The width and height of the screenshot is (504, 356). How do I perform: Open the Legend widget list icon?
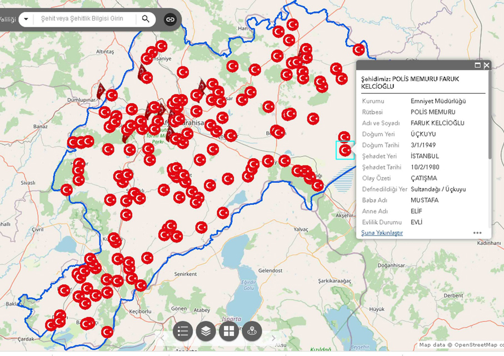click(x=183, y=331)
